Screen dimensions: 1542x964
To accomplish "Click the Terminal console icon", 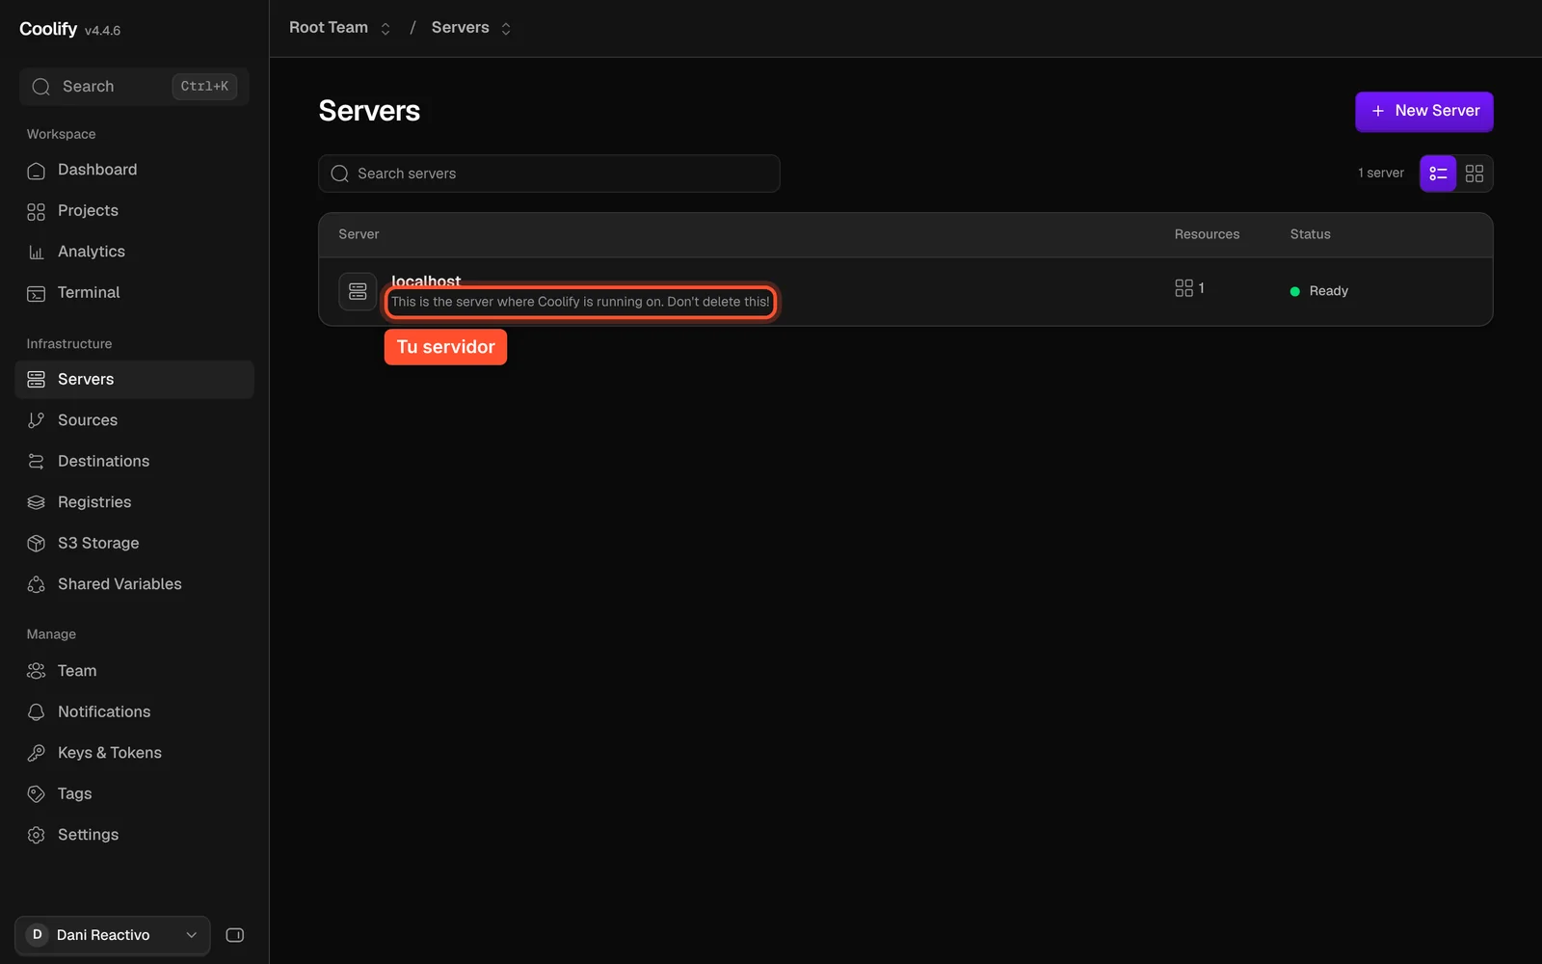I will pos(36,293).
